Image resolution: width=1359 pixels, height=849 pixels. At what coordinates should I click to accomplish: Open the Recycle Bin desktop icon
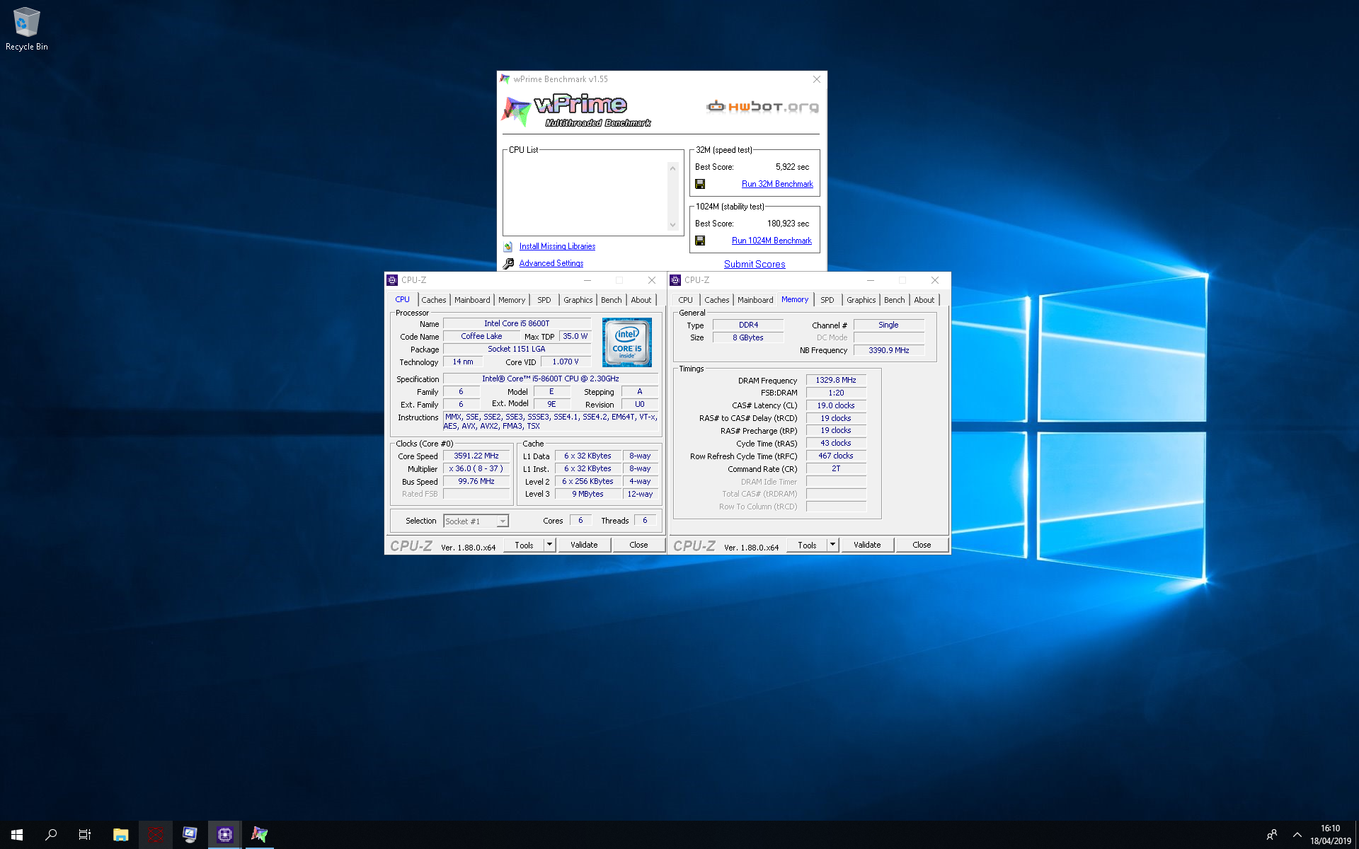pyautogui.click(x=26, y=29)
